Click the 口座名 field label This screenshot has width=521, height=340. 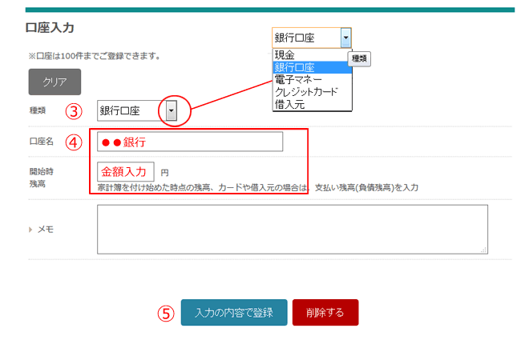[41, 142]
